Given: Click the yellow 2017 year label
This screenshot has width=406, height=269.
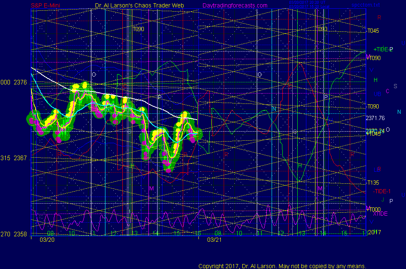Looking at the screenshot, I should tap(375, 232).
